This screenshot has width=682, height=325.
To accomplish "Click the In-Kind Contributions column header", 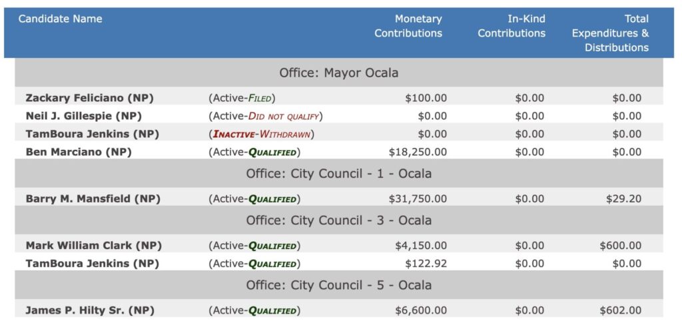I will tap(511, 26).
